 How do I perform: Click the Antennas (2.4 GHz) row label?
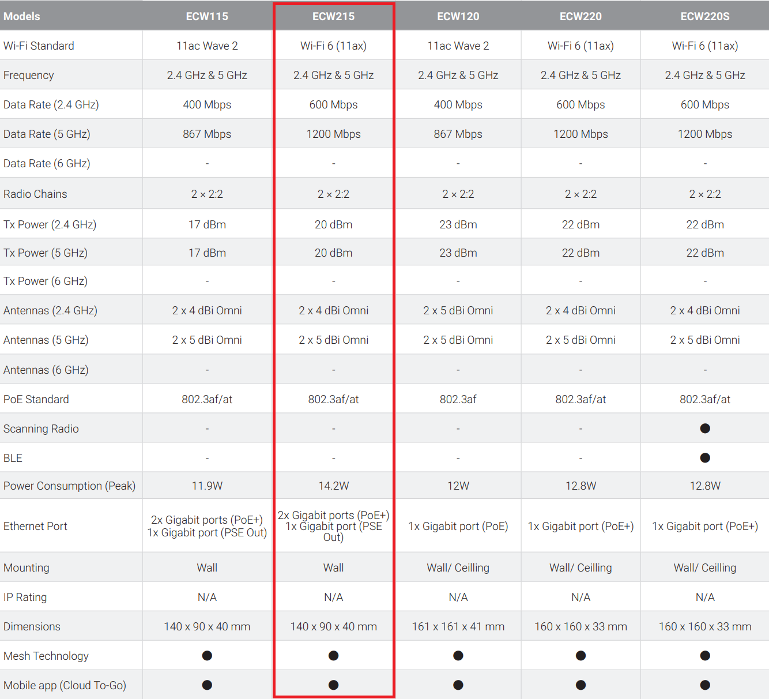50,310
